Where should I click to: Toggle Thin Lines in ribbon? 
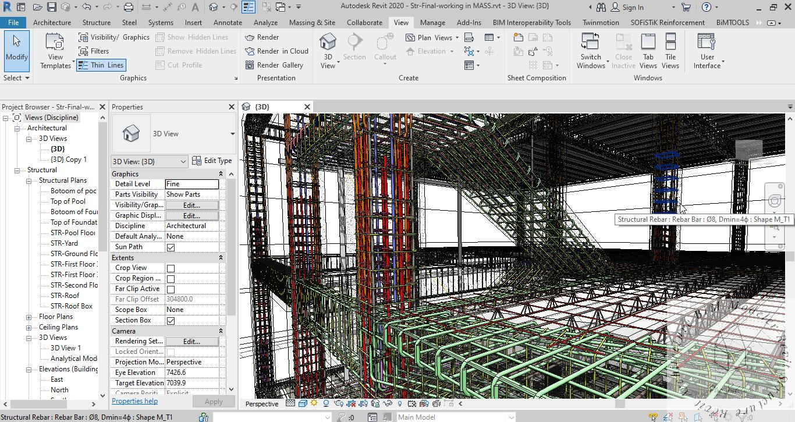coord(101,65)
